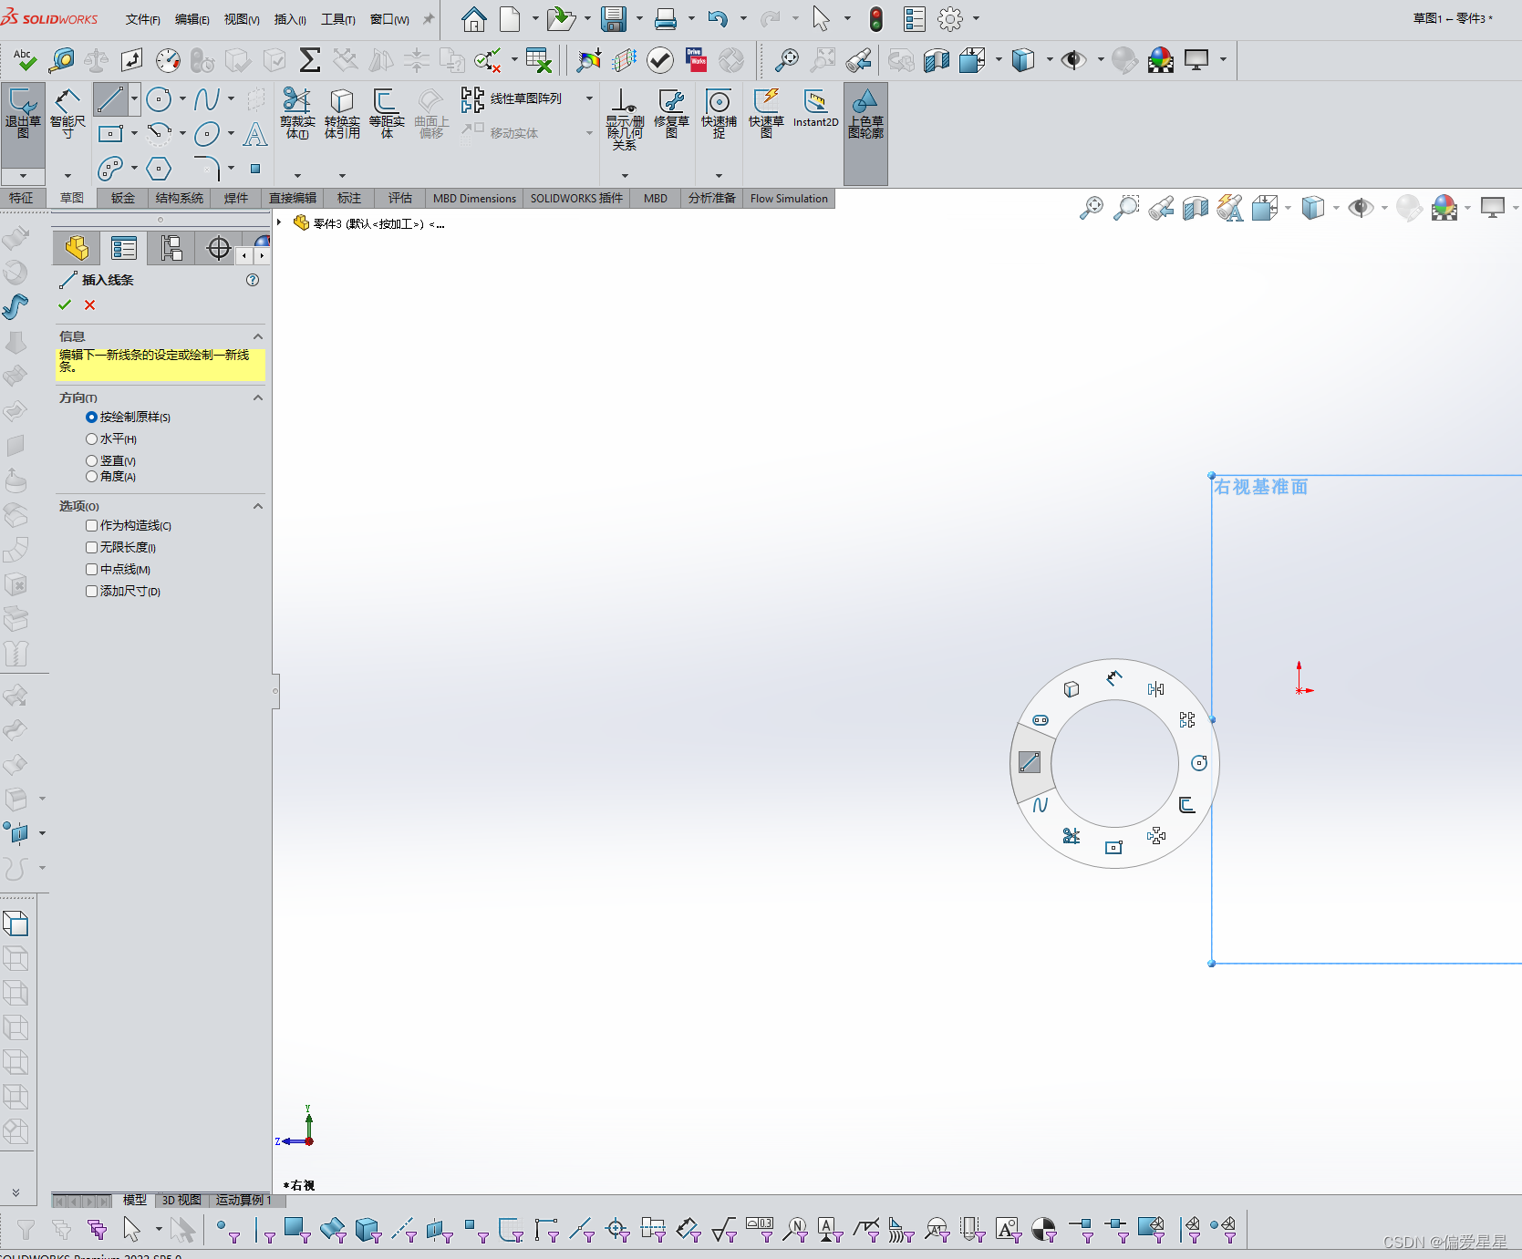
Task: Cancel insert line with red X
Action: 88,305
